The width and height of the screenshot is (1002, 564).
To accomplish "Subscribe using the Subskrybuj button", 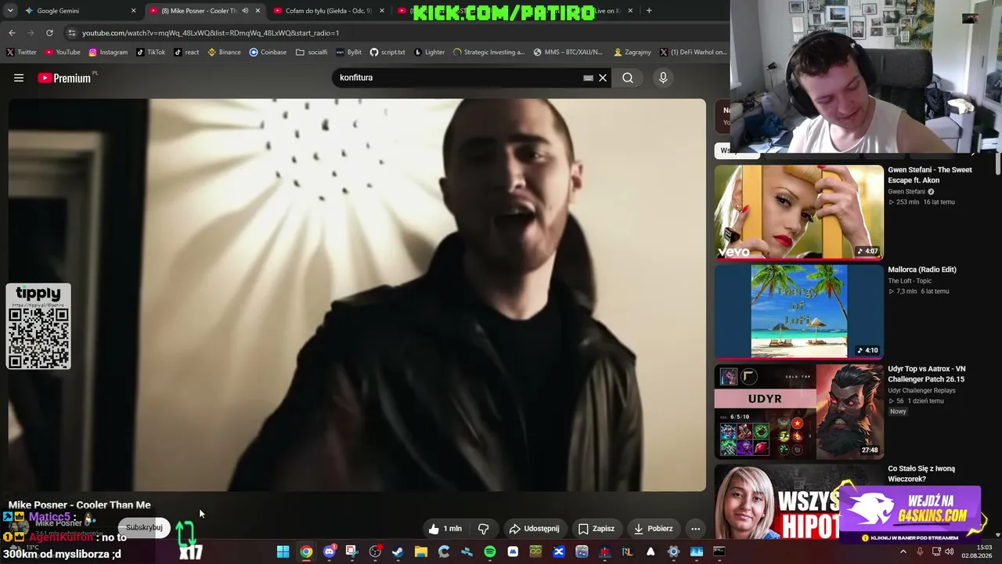I will click(144, 527).
